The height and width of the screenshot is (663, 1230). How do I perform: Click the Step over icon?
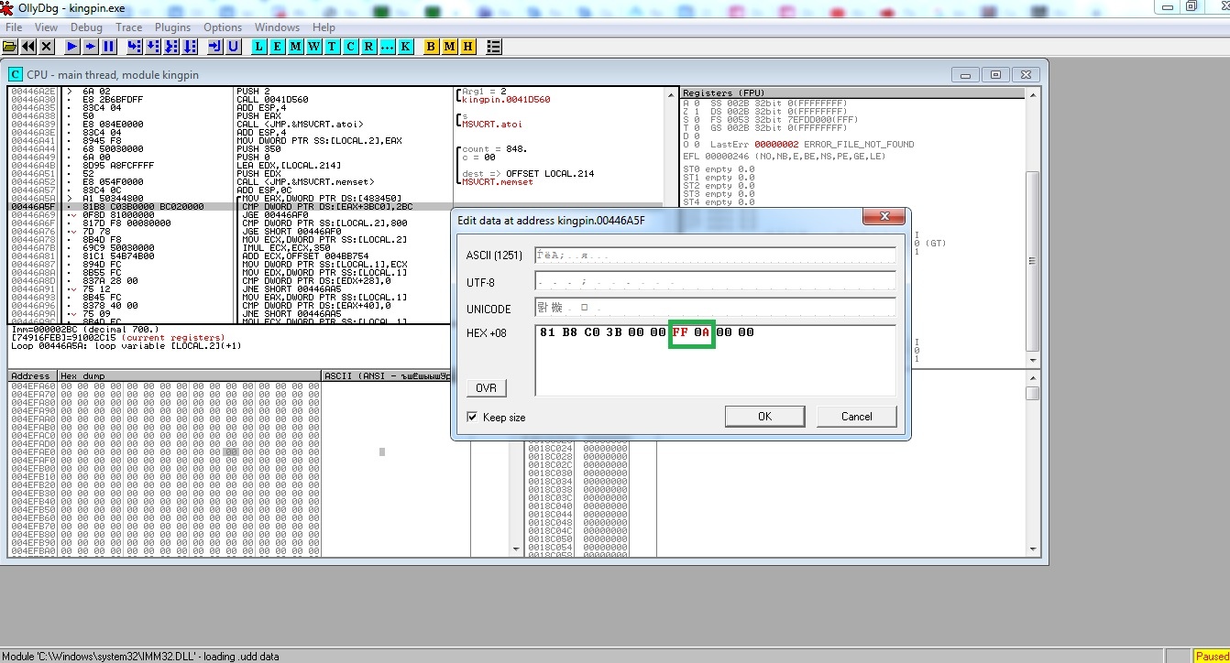click(x=153, y=47)
